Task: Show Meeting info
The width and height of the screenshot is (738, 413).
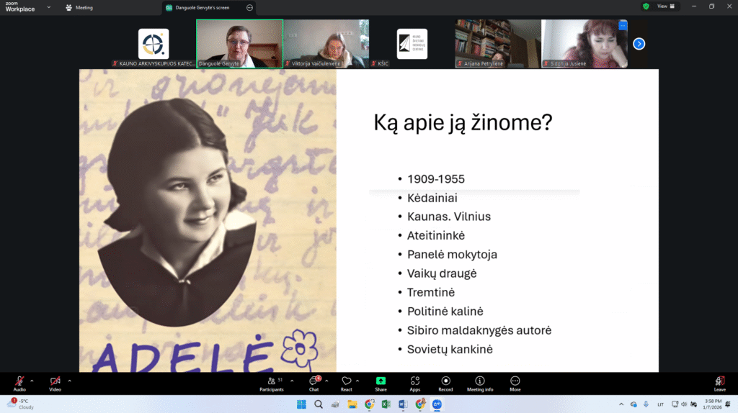Action: click(x=480, y=382)
